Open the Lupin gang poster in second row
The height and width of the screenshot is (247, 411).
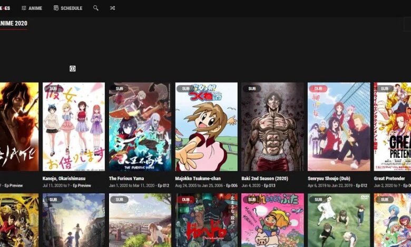point(19,220)
